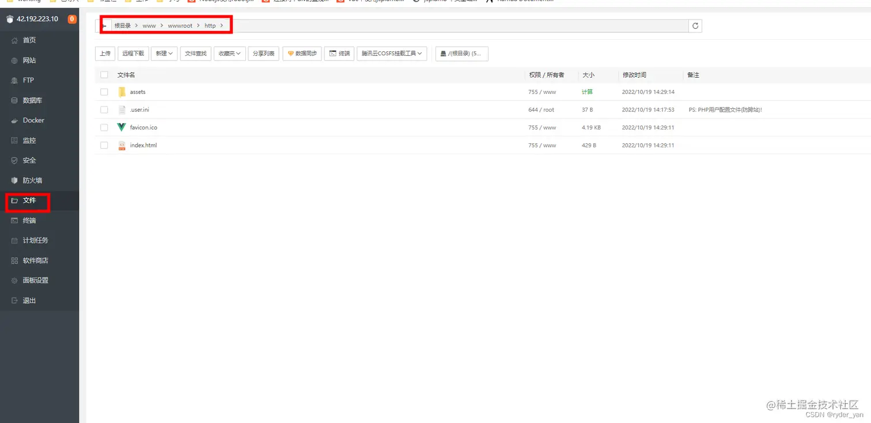Open the assets folder name
871x423 pixels.
138,92
